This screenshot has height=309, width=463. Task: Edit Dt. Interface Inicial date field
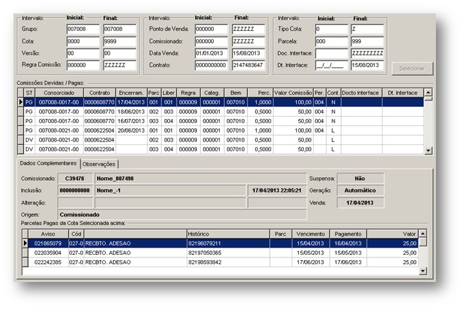[x=332, y=65]
